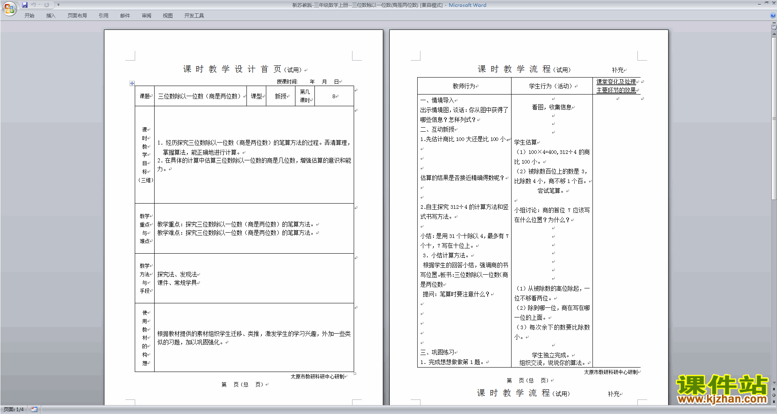
Task: Click the 学生独立完成 text
Action: tap(551, 355)
